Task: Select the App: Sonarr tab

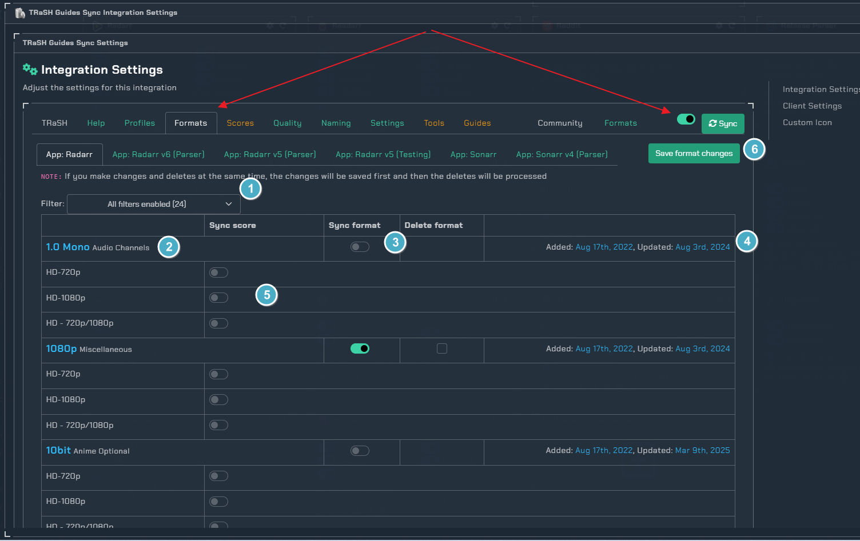Action: click(x=473, y=154)
